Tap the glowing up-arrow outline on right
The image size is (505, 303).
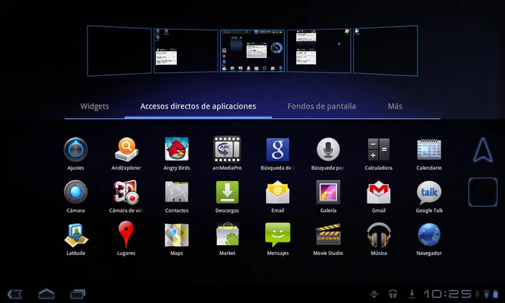coord(483,150)
